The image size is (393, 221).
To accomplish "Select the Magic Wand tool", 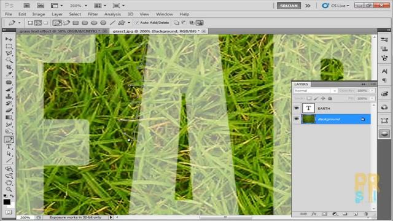I will point(9,60).
